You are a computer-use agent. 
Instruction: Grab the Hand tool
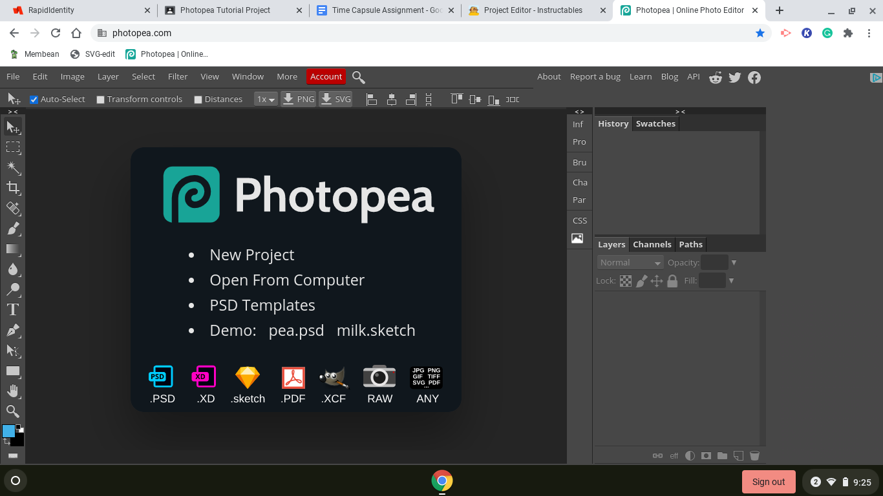coord(13,390)
